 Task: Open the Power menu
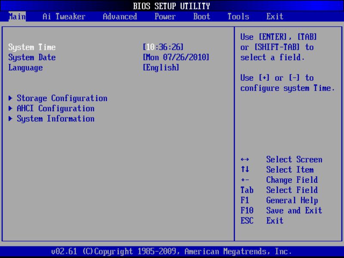[x=165, y=16]
